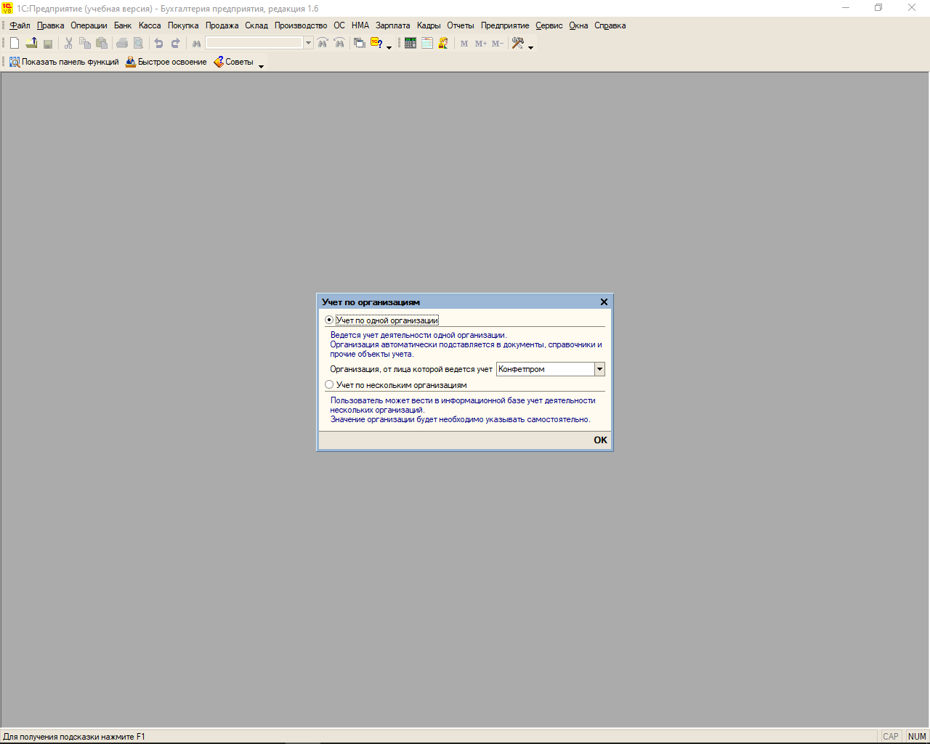Click 'Быстрое освоение' button
Viewport: 930px width, 744px height.
pyautogui.click(x=166, y=62)
